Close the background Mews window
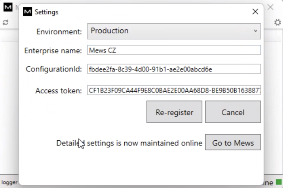This screenshot has width=283, height=188. pos(270,7)
